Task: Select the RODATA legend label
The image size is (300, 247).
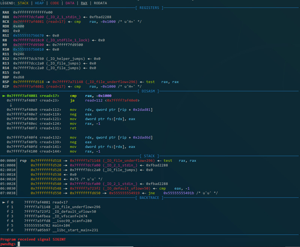Action: (x=100, y=3)
